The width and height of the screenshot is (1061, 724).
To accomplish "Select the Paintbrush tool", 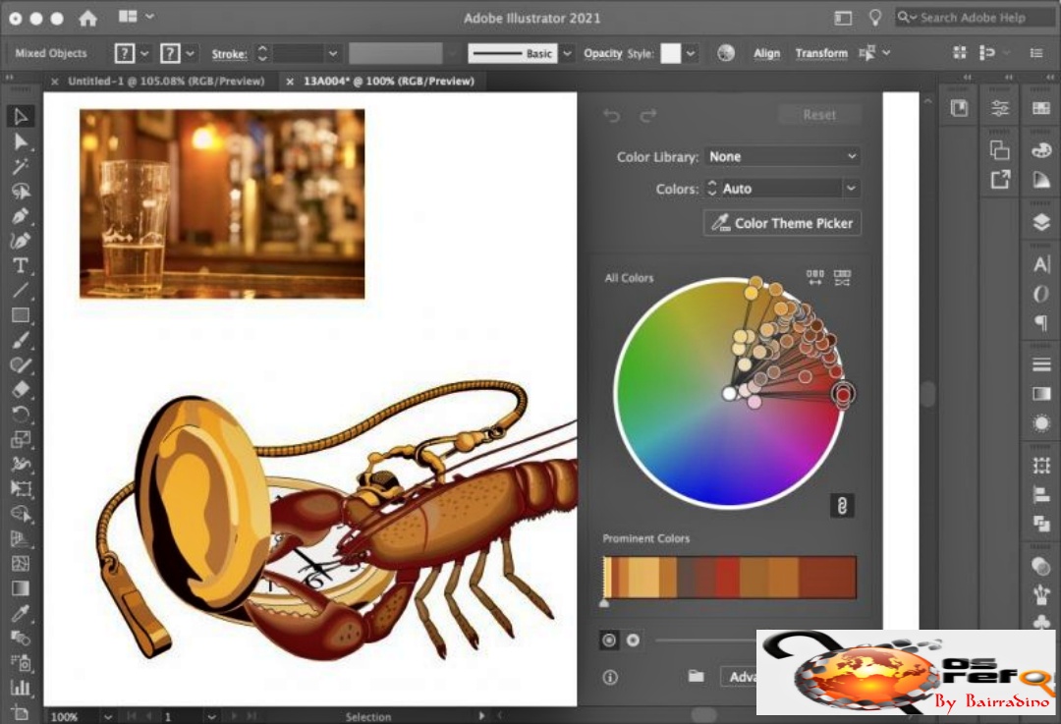I will (x=21, y=340).
